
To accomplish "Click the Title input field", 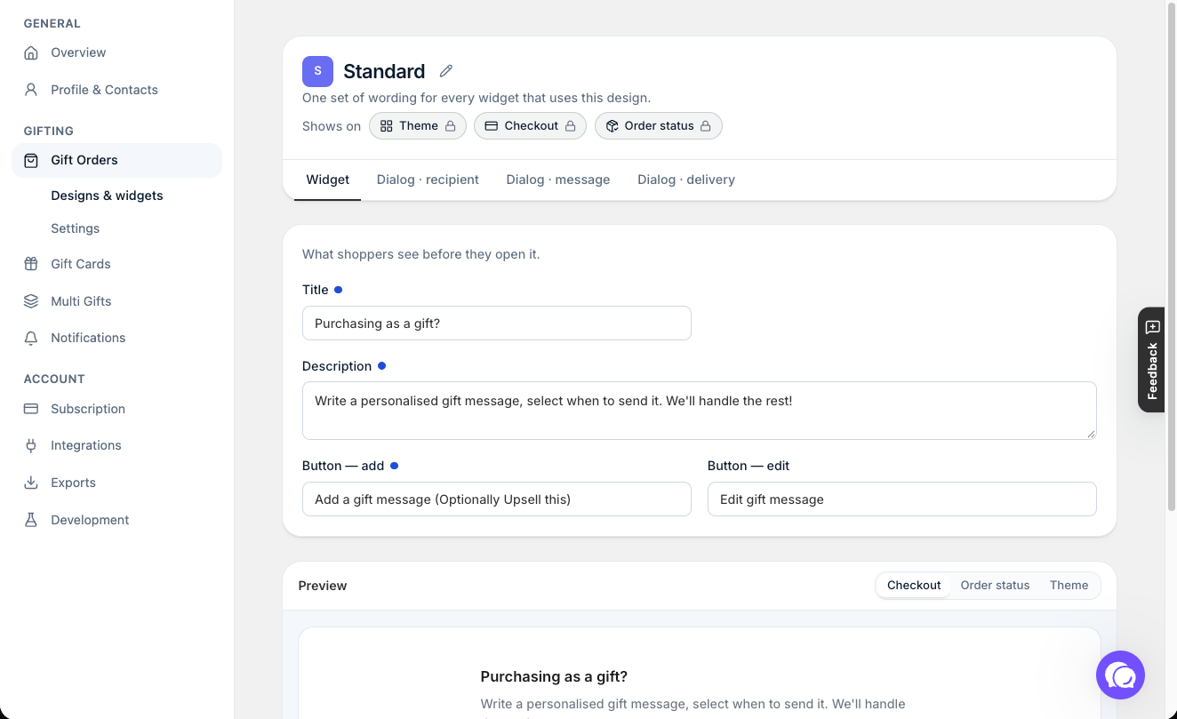I will pyautogui.click(x=497, y=324).
